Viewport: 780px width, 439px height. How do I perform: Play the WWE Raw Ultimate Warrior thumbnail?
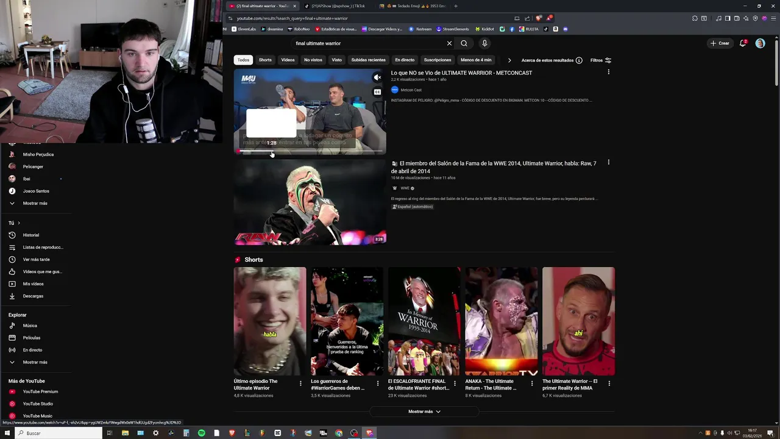[310, 202]
